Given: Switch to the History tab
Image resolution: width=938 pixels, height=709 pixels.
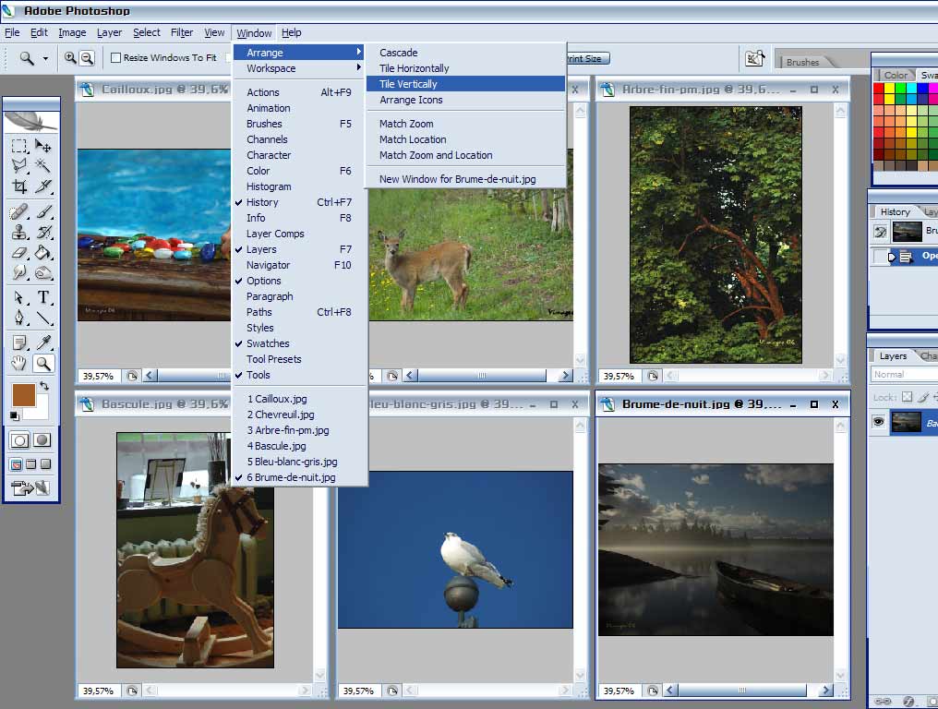Looking at the screenshot, I should click(x=895, y=211).
